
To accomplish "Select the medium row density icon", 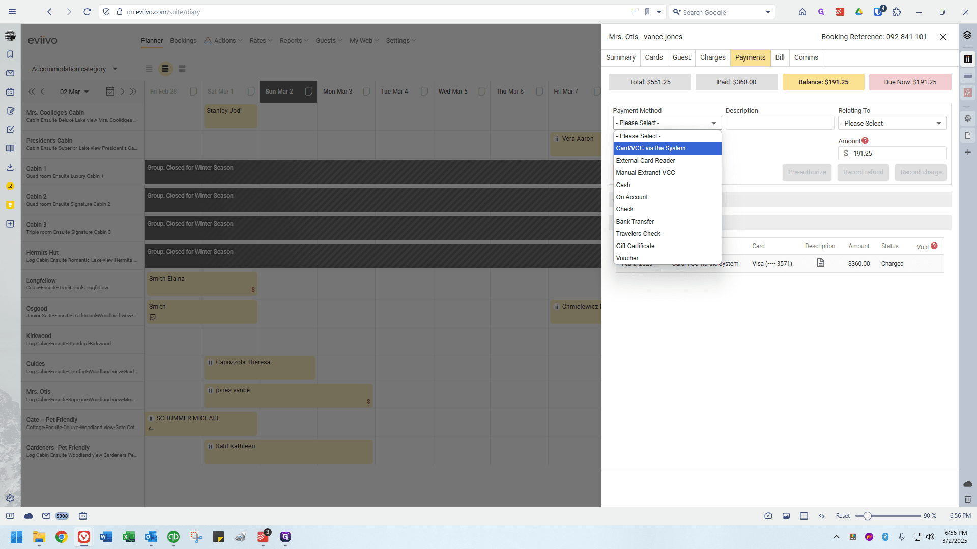I will pyautogui.click(x=165, y=69).
